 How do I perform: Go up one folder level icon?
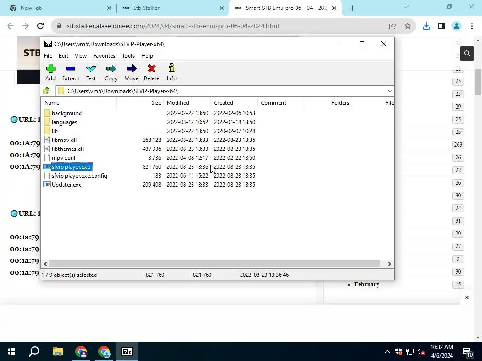pyautogui.click(x=47, y=91)
